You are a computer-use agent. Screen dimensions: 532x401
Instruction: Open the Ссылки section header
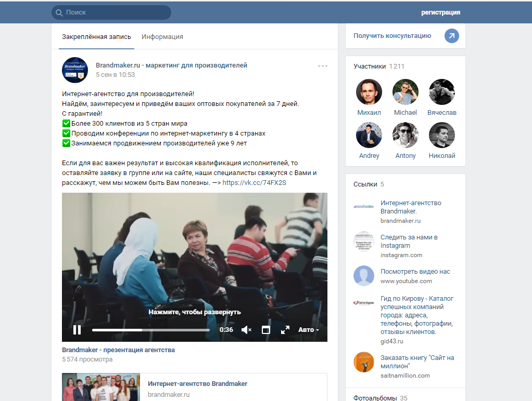tap(369, 184)
